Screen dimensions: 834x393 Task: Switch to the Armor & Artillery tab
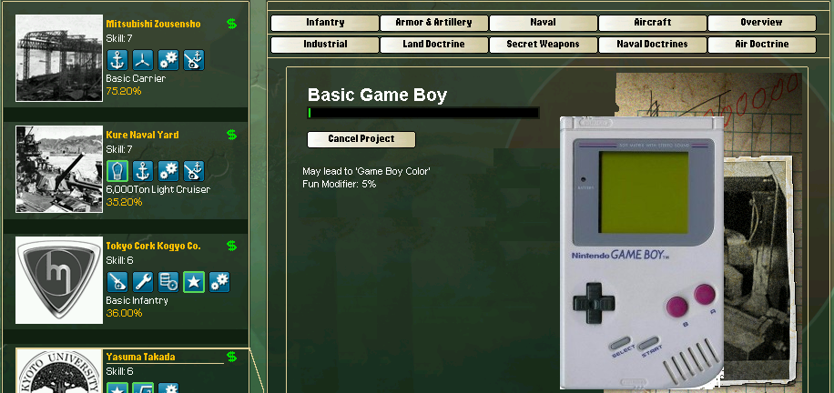434,23
